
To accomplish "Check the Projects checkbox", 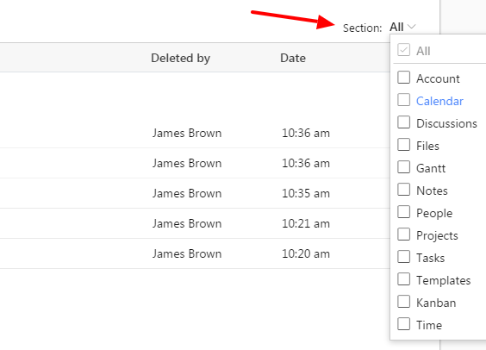I will [x=403, y=234].
